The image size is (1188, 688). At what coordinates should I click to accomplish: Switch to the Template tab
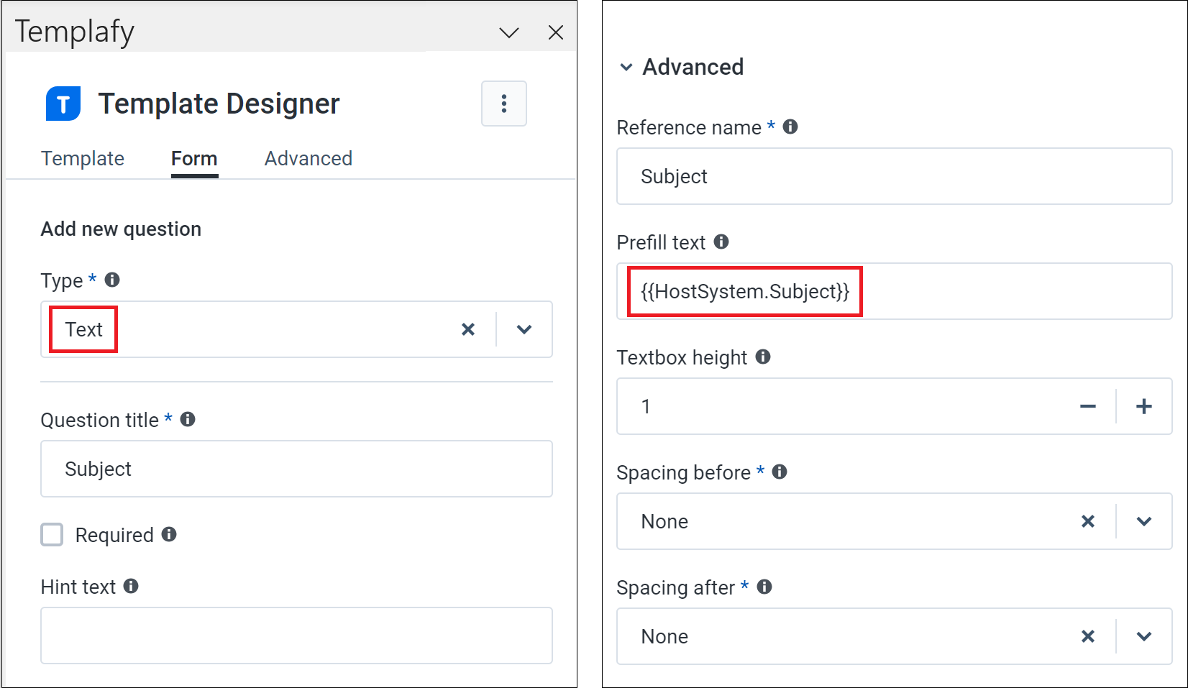83,158
